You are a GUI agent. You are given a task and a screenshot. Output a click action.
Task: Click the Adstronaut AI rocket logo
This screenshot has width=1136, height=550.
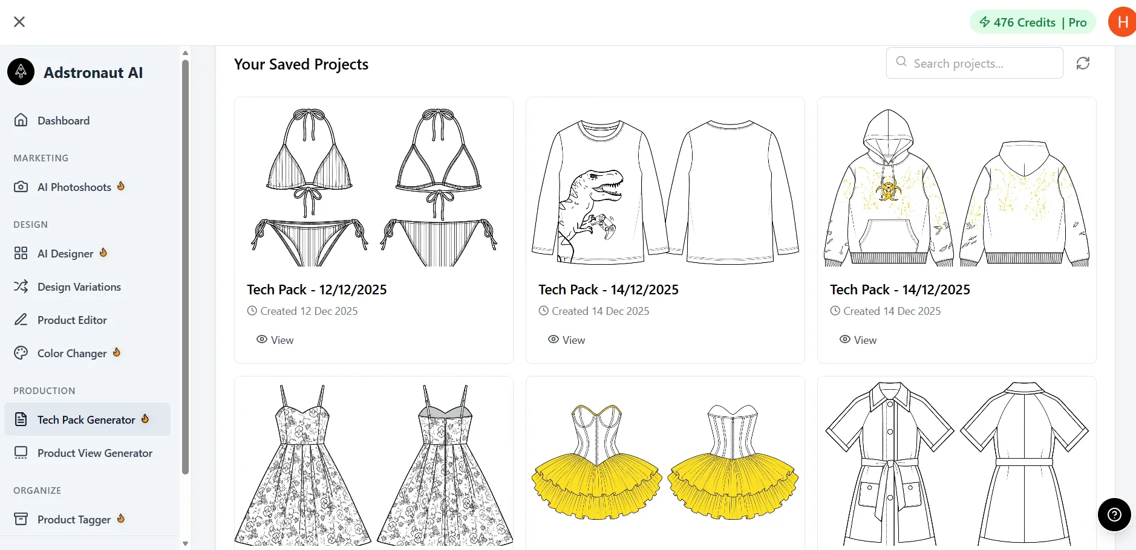click(21, 72)
